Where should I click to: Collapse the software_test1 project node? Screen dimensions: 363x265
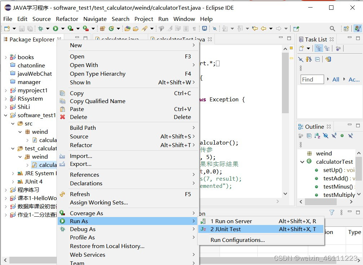[x=5, y=115]
